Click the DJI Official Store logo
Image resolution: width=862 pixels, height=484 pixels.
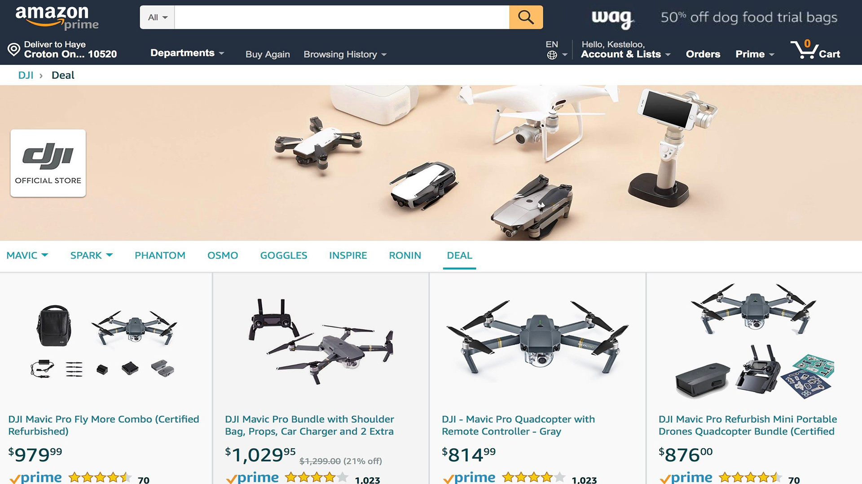click(48, 163)
